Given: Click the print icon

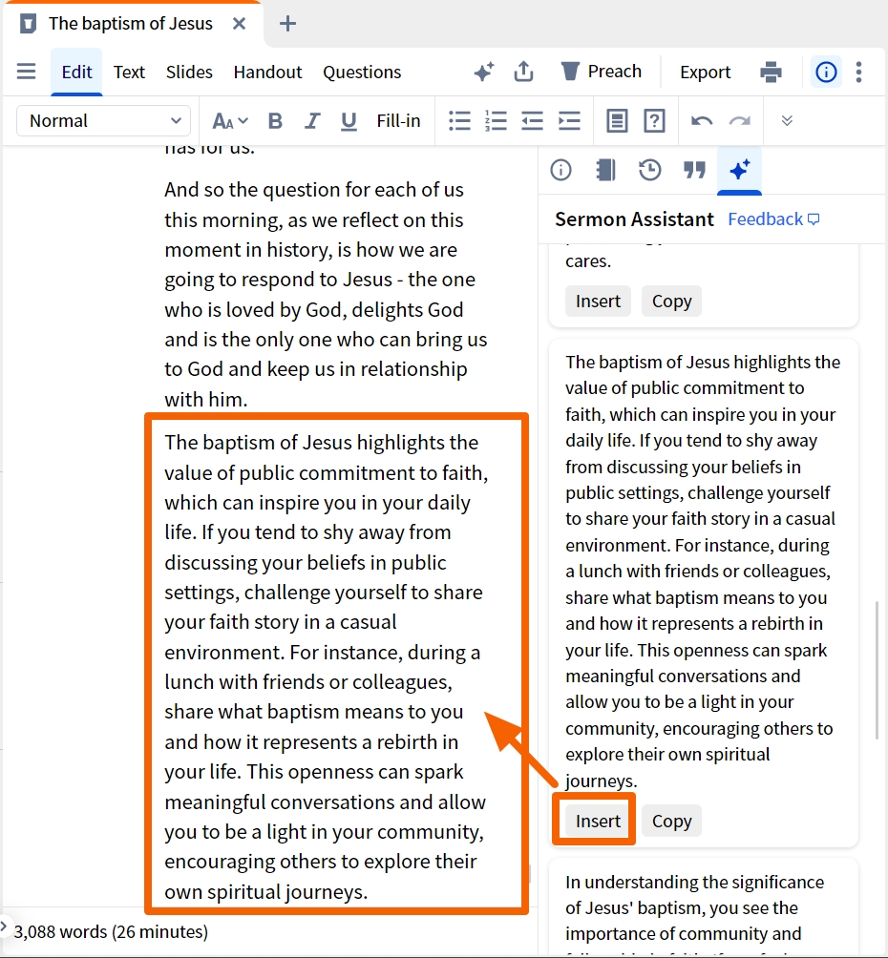Looking at the screenshot, I should pyautogui.click(x=771, y=72).
